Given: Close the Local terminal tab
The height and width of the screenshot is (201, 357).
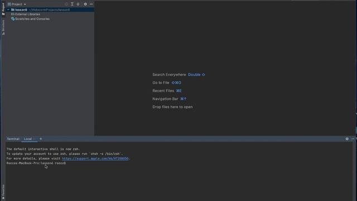Looking at the screenshot, I should point(34,139).
